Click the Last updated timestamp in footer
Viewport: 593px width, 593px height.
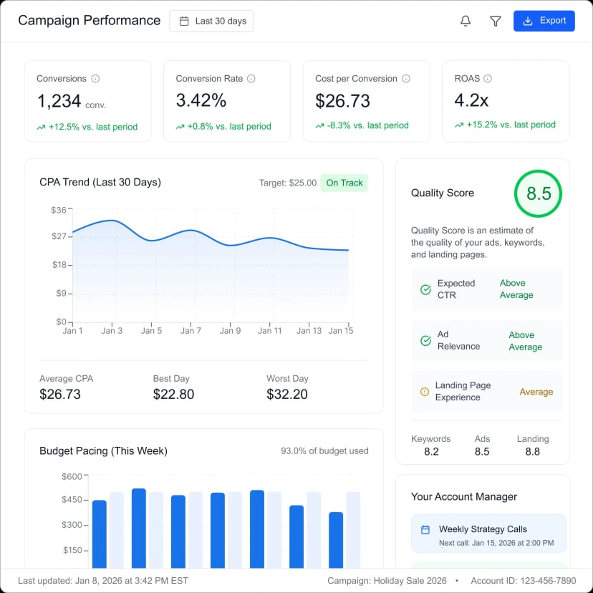[103, 581]
